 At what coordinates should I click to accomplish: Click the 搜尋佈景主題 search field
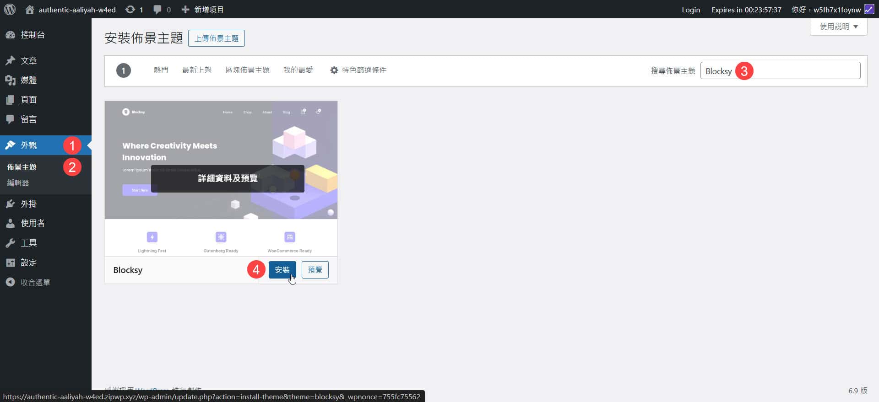(x=780, y=70)
